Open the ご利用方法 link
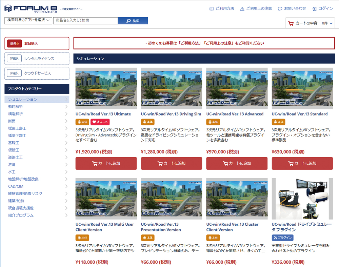This screenshot has width=339, height=267. point(222,9)
